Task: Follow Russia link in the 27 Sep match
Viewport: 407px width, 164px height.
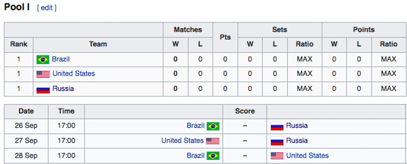Action: click(x=297, y=141)
